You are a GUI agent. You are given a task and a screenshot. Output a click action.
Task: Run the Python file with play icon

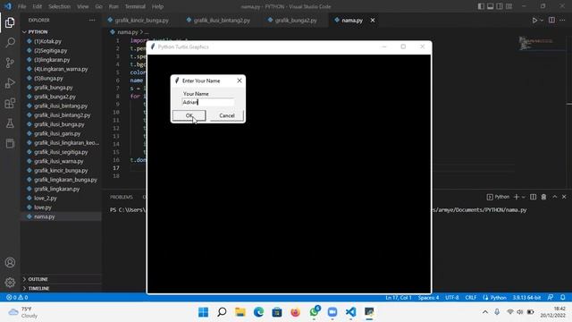point(534,21)
